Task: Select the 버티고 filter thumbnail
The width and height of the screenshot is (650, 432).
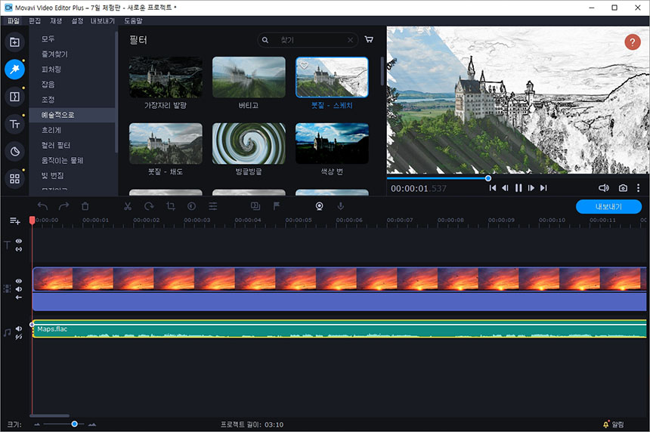Action: click(x=249, y=78)
